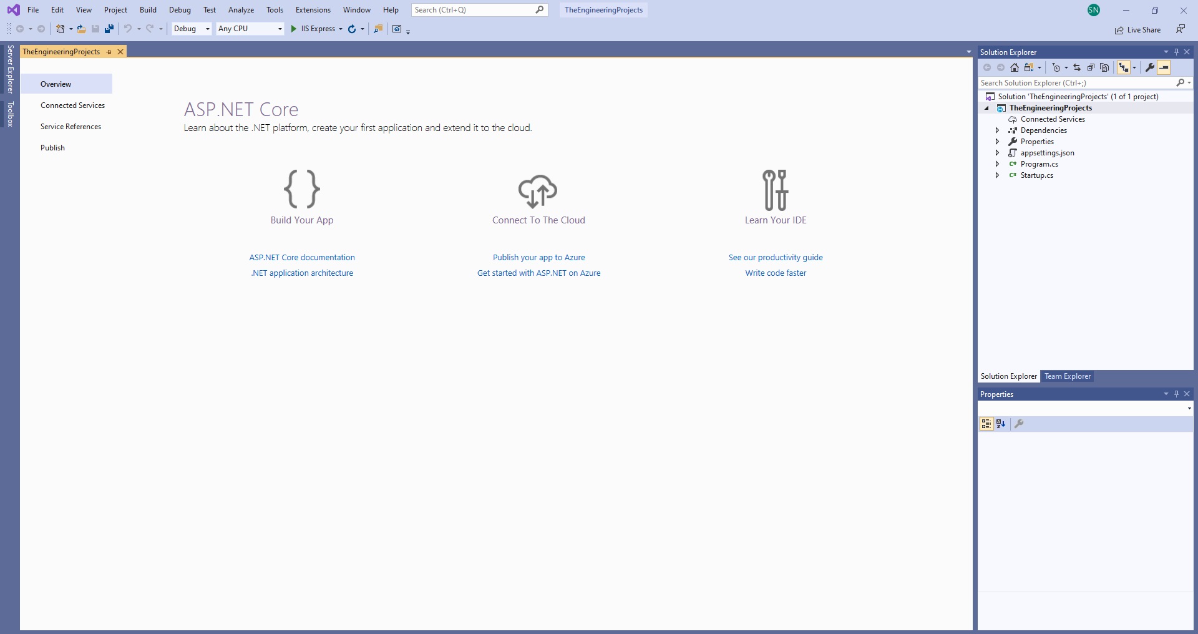Open the Publish your app to Azure link
Image resolution: width=1198 pixels, height=634 pixels.
click(539, 257)
